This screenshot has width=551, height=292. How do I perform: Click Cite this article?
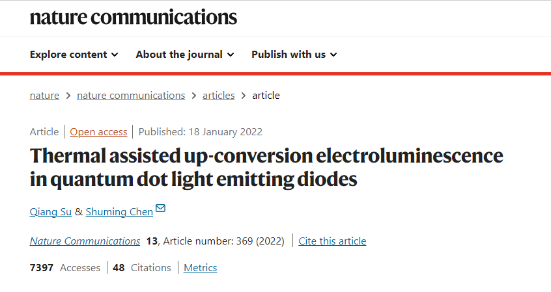click(332, 241)
